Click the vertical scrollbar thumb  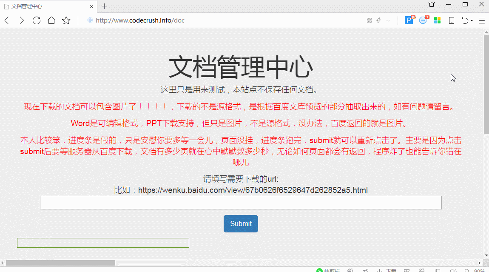click(x=486, y=85)
